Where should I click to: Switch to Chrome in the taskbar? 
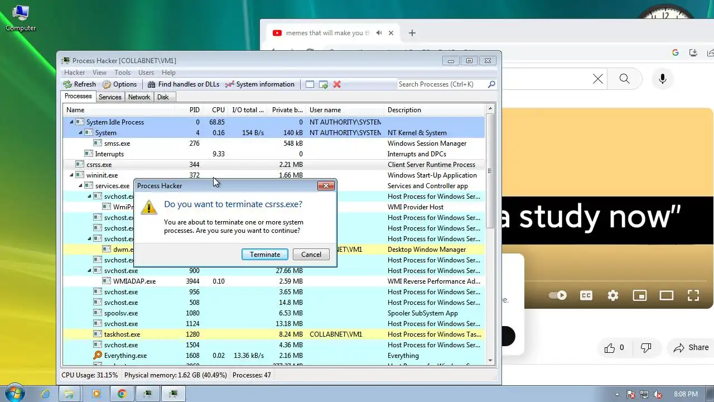[122, 394]
